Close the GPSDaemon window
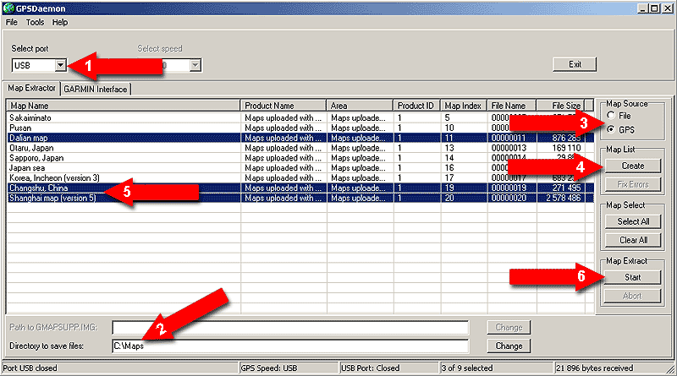Image resolution: width=677 pixels, height=376 pixels. click(667, 8)
